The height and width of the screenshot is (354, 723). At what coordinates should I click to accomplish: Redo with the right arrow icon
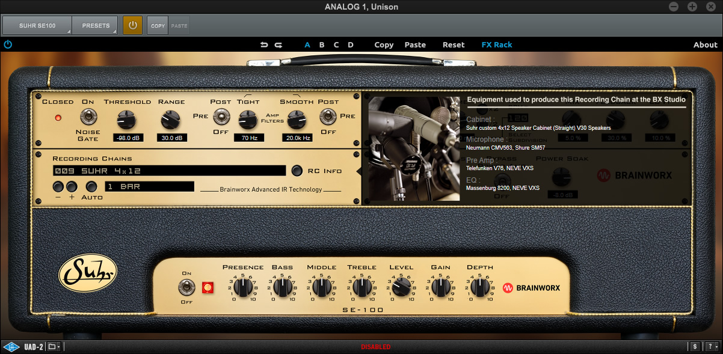pos(278,45)
